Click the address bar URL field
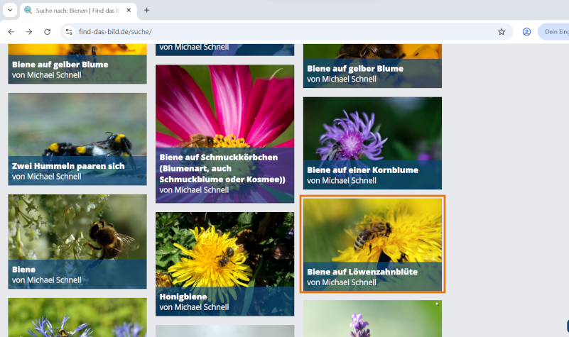Image resolution: width=569 pixels, height=337 pixels. (x=284, y=32)
